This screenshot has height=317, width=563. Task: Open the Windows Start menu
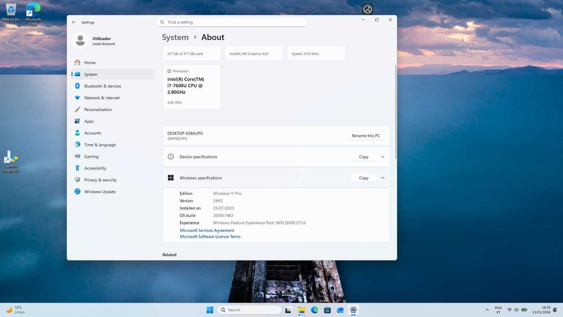pos(209,310)
